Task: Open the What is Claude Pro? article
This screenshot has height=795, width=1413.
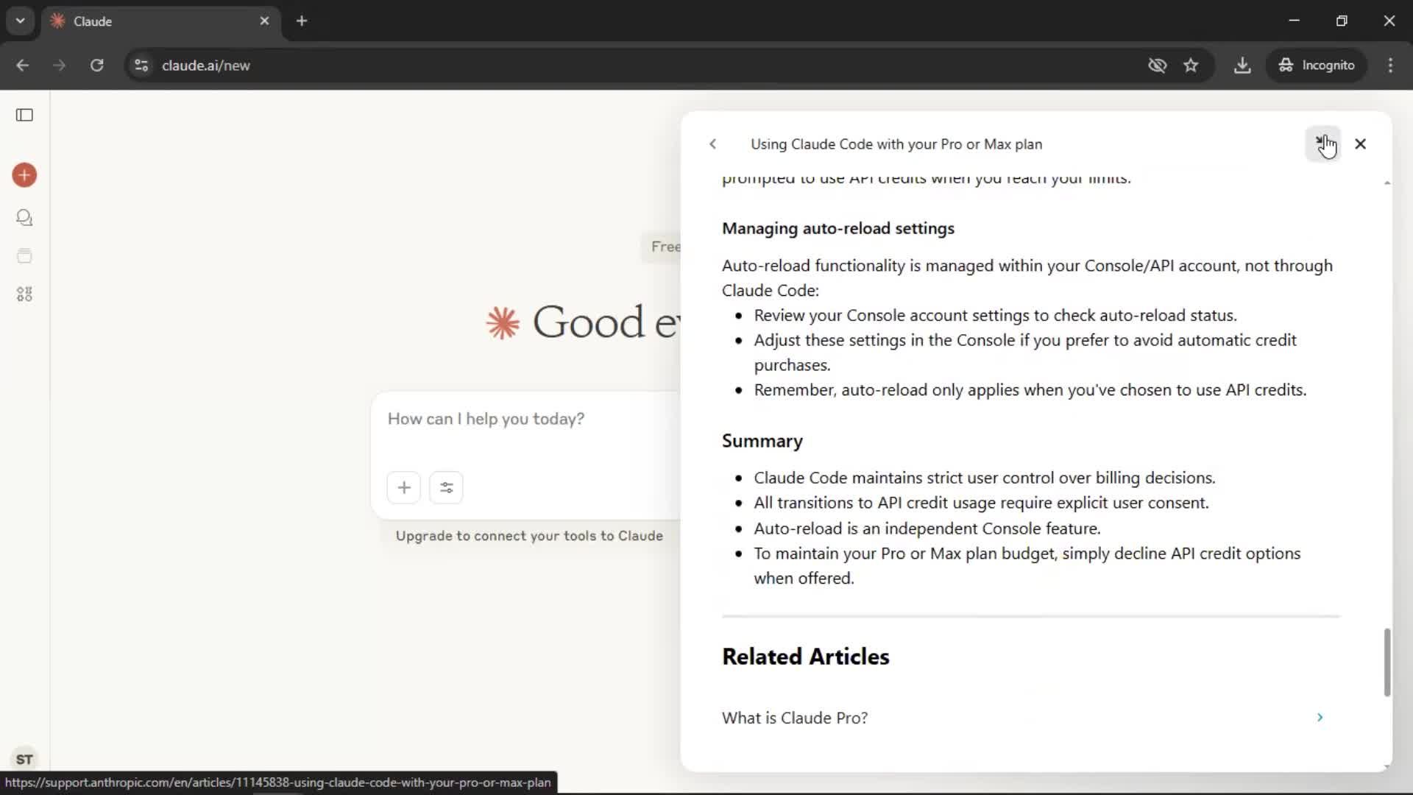Action: coord(1030,718)
